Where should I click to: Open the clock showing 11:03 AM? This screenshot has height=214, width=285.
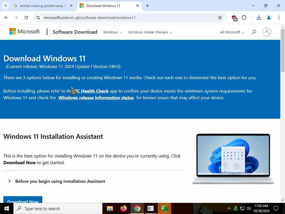(261, 208)
